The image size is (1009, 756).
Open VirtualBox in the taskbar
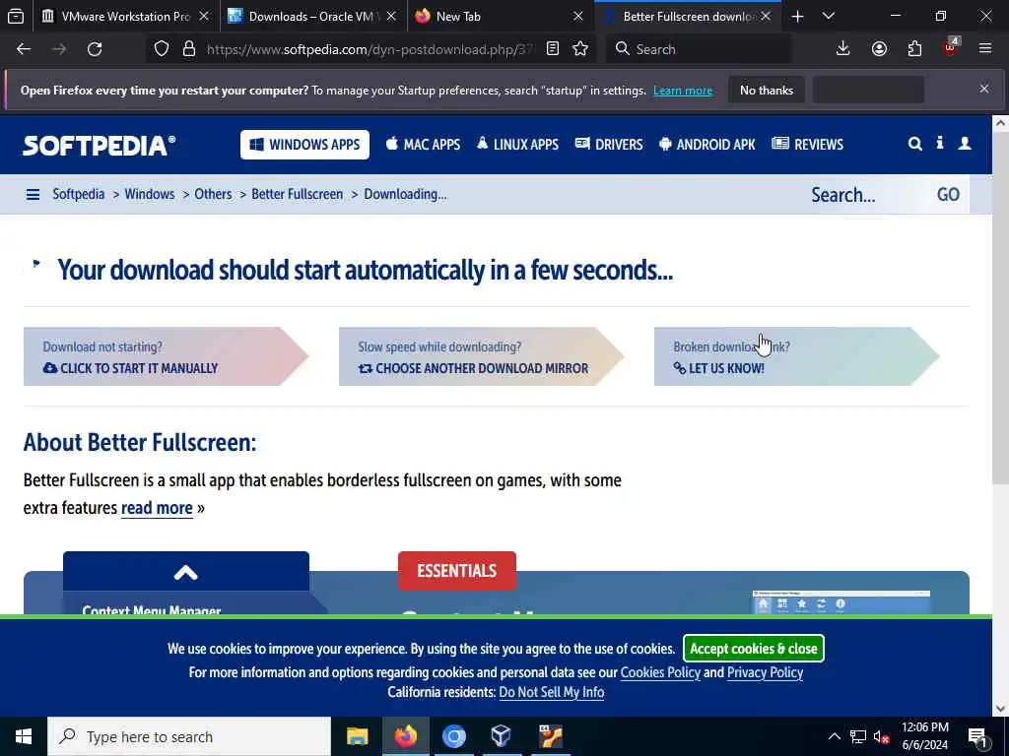pyautogui.click(x=502, y=736)
